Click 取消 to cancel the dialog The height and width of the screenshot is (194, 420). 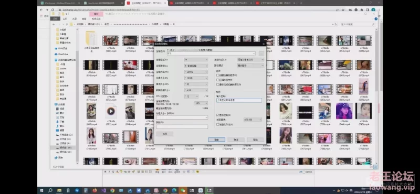point(236,139)
